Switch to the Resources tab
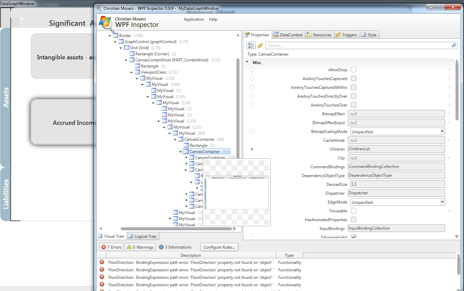464x291 pixels. pyautogui.click(x=319, y=35)
